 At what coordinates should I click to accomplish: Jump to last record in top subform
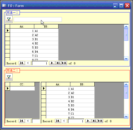tap(58, 63)
